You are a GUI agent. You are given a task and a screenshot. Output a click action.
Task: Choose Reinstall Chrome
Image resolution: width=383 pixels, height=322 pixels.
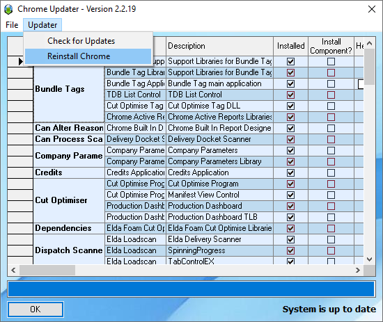(x=88, y=56)
